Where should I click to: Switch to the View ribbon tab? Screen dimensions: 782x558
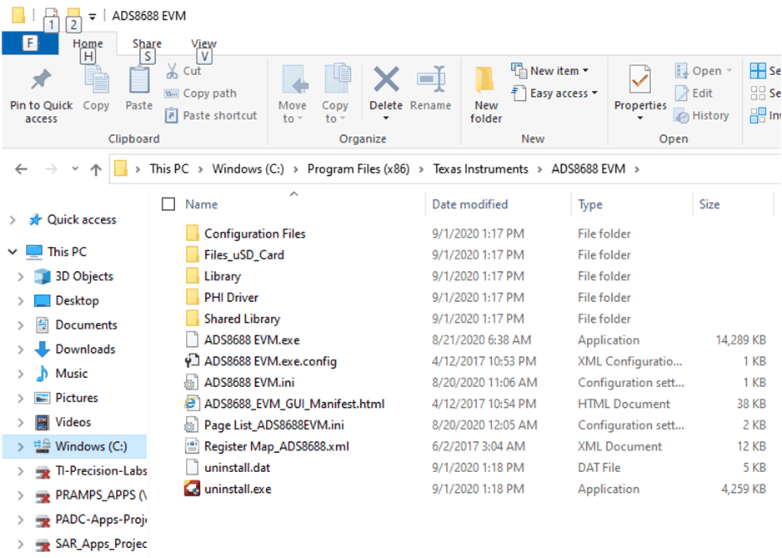click(x=203, y=43)
